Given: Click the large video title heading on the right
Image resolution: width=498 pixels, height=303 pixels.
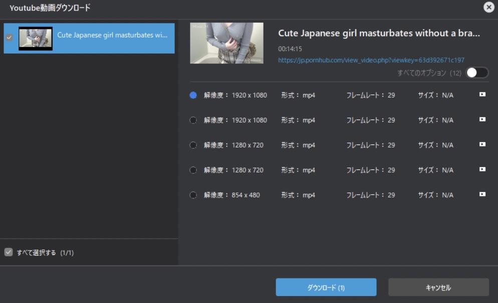Looking at the screenshot, I should tap(379, 33).
